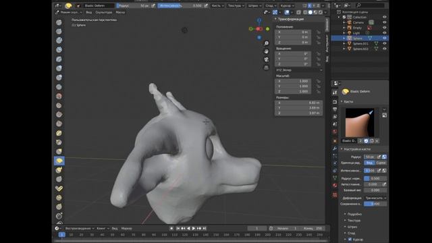Adjust the Радиус slider in viewport header

point(134,5)
